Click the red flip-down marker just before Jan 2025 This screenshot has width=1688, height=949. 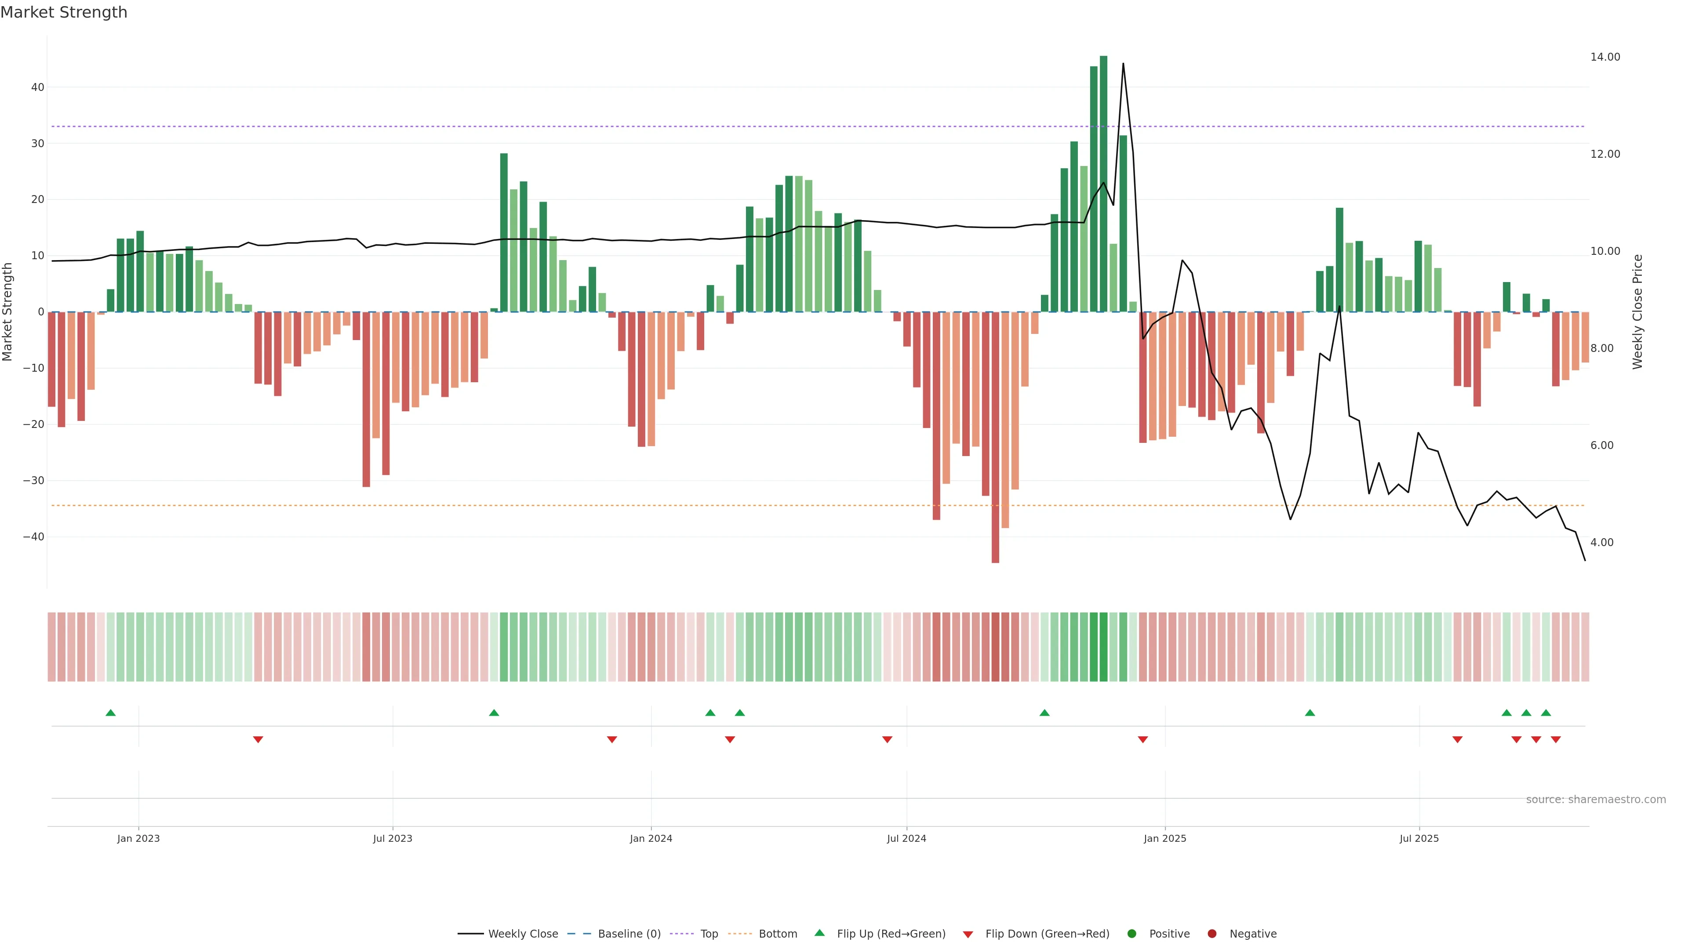point(1143,739)
